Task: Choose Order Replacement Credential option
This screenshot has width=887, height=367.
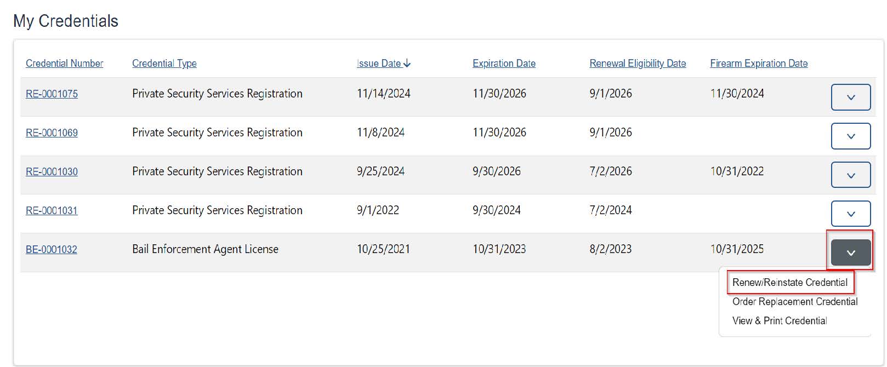Action: tap(794, 302)
